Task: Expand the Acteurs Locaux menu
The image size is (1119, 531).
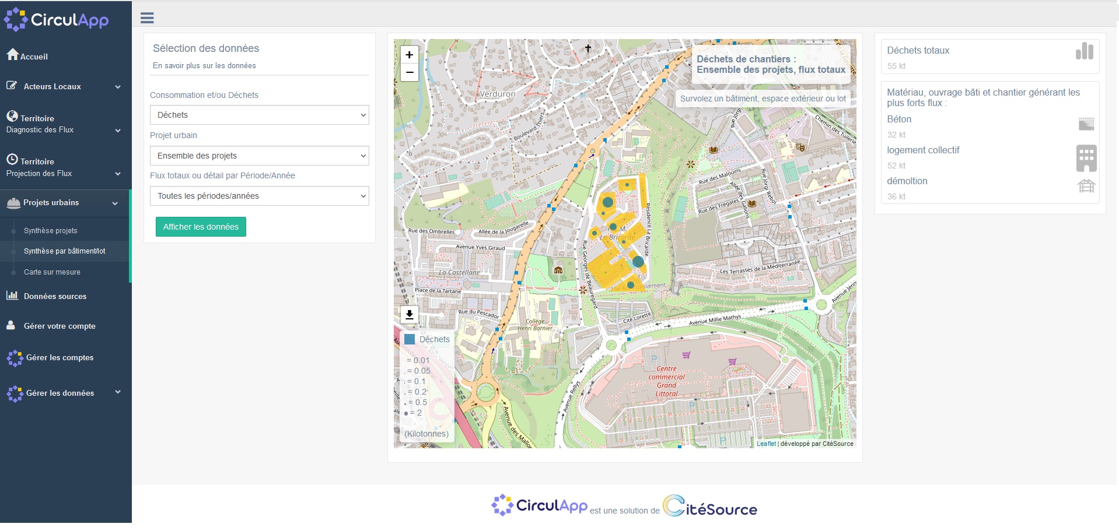Action: click(64, 86)
